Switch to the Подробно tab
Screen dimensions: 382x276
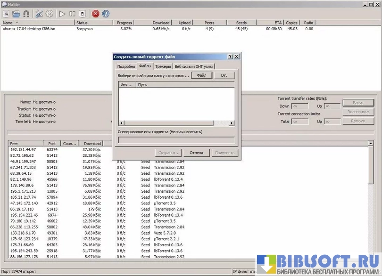point(126,67)
